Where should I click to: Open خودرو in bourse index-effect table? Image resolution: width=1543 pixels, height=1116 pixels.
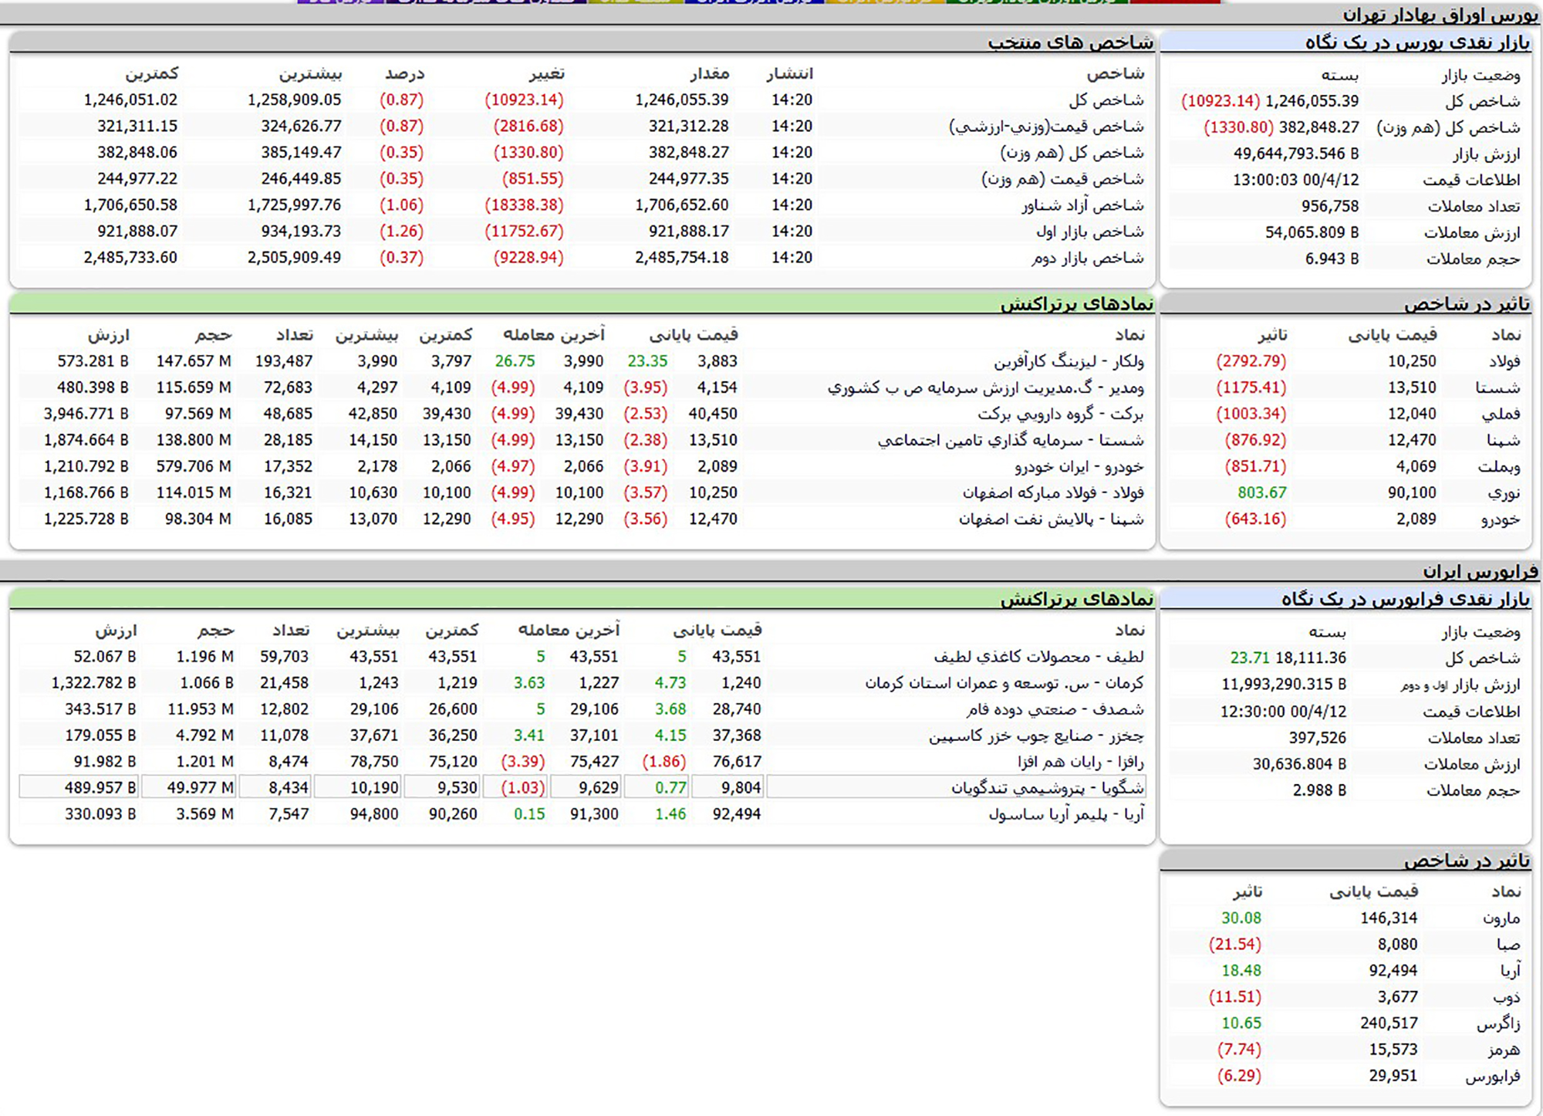[1501, 519]
